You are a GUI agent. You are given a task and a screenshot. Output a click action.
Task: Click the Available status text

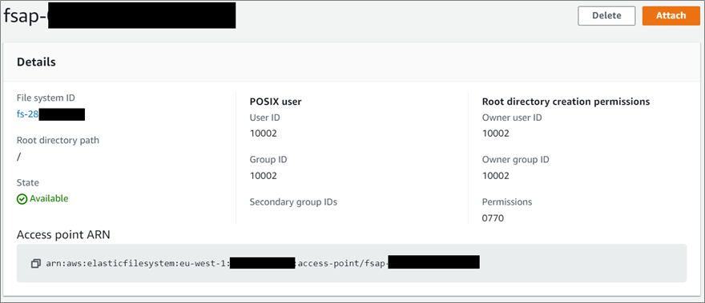[x=49, y=198]
